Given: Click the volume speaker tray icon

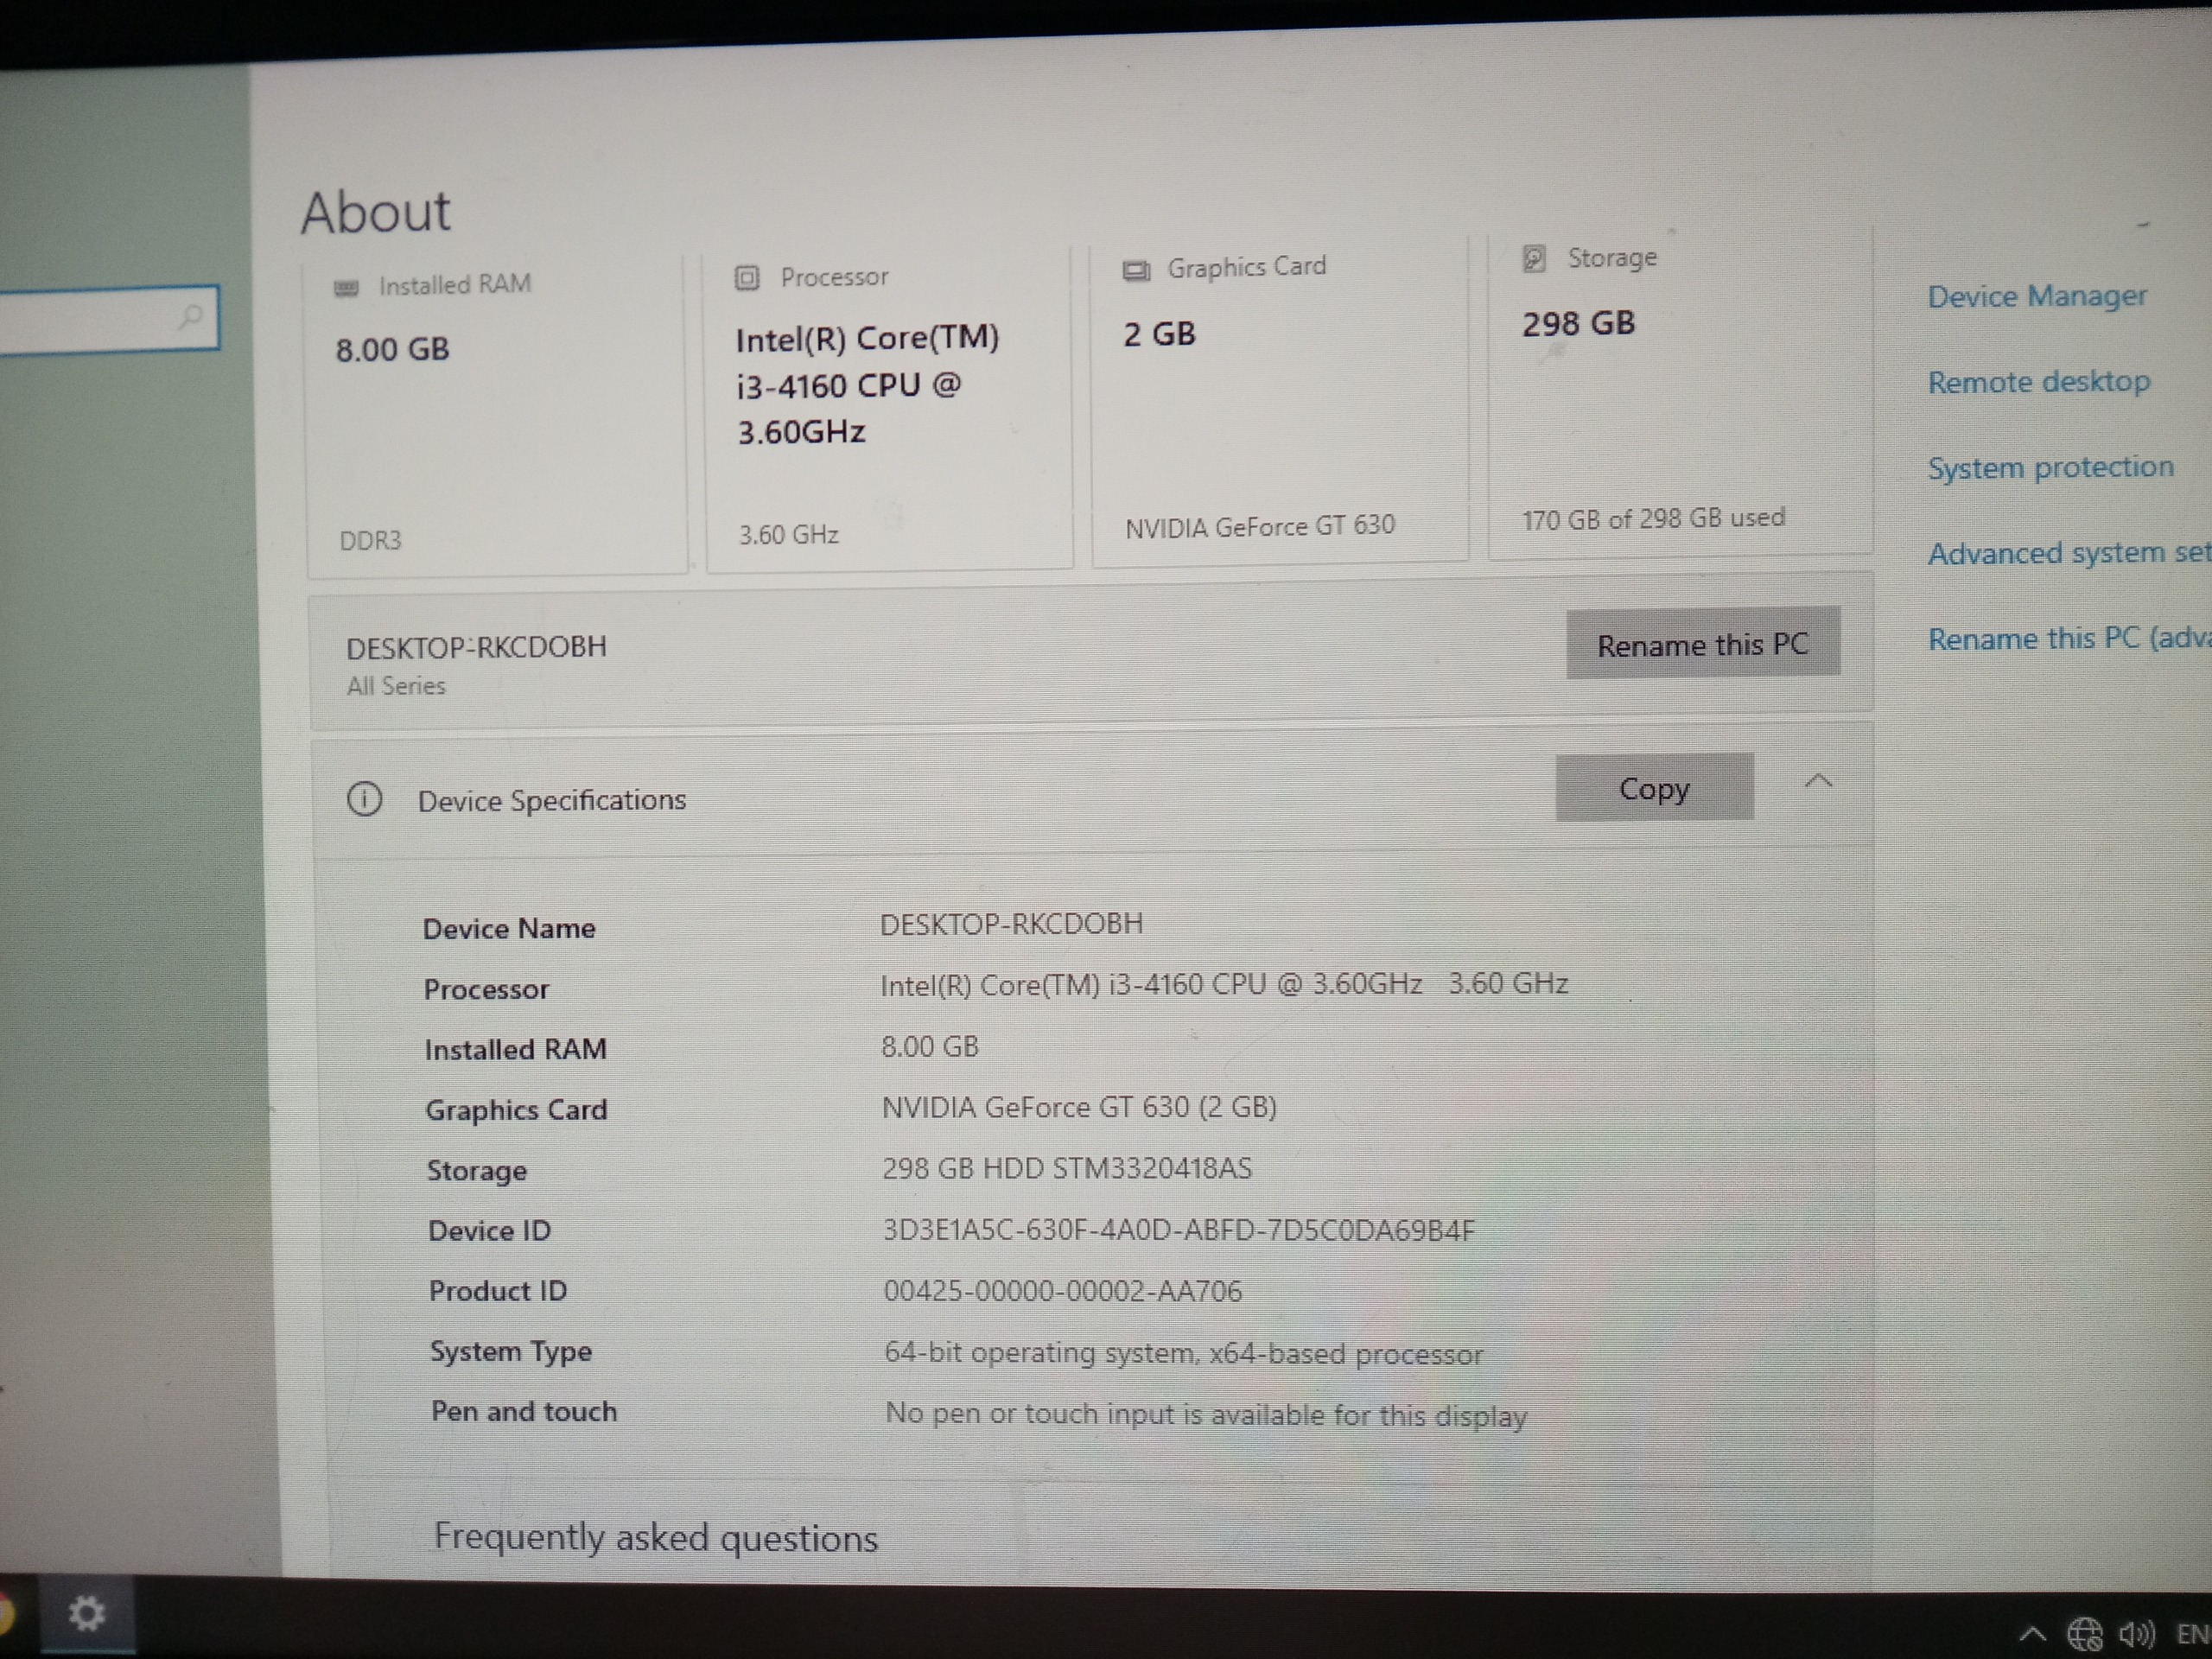Looking at the screenshot, I should click(2135, 1634).
